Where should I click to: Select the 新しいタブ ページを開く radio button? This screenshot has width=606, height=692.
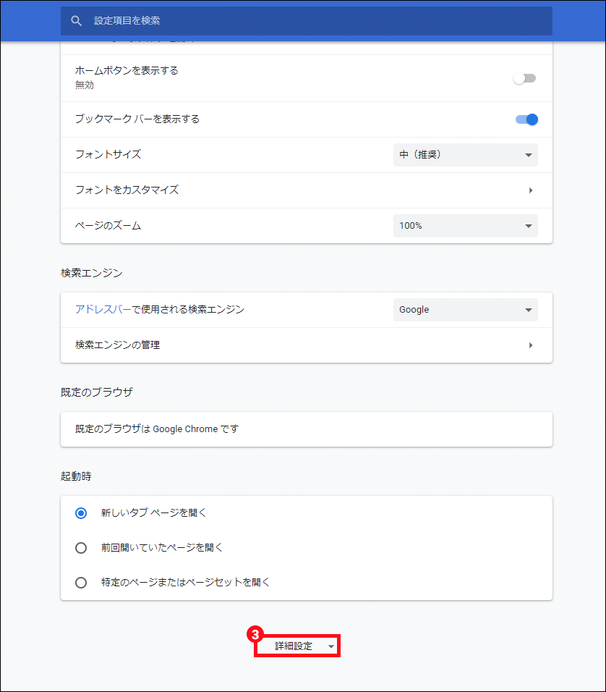point(81,512)
